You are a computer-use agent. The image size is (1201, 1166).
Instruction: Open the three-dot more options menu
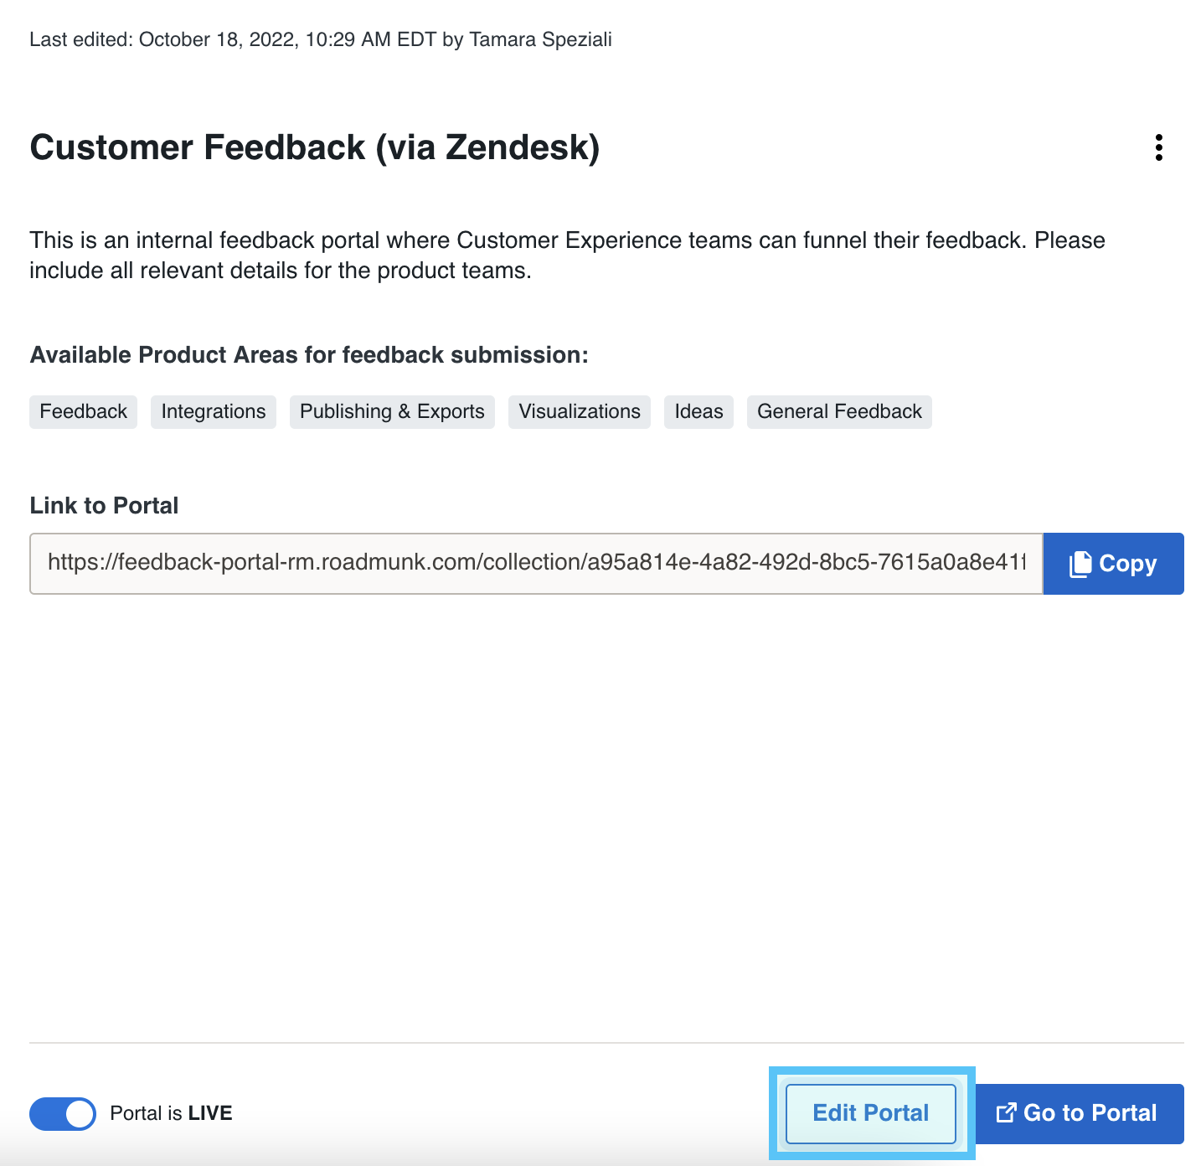(x=1158, y=147)
